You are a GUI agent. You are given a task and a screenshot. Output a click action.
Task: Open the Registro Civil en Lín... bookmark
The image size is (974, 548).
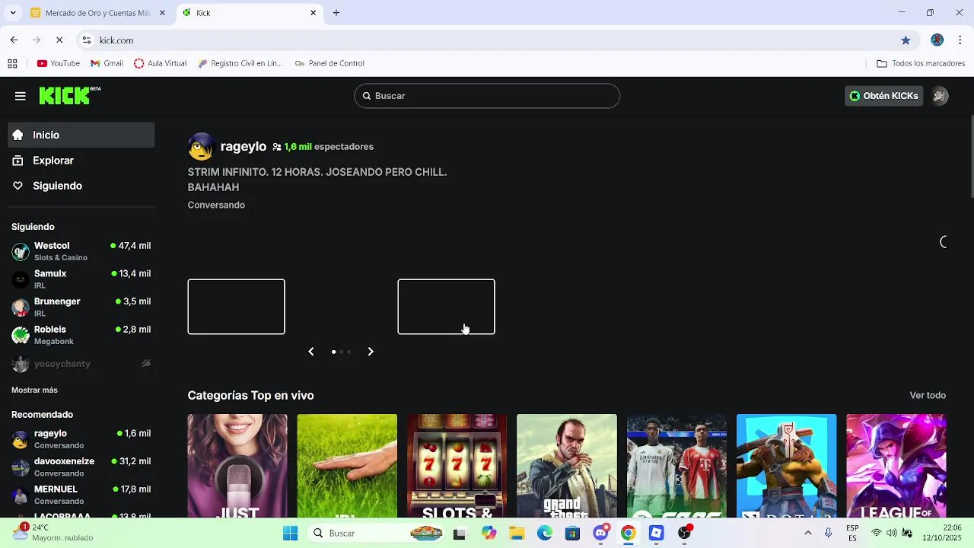(x=240, y=63)
